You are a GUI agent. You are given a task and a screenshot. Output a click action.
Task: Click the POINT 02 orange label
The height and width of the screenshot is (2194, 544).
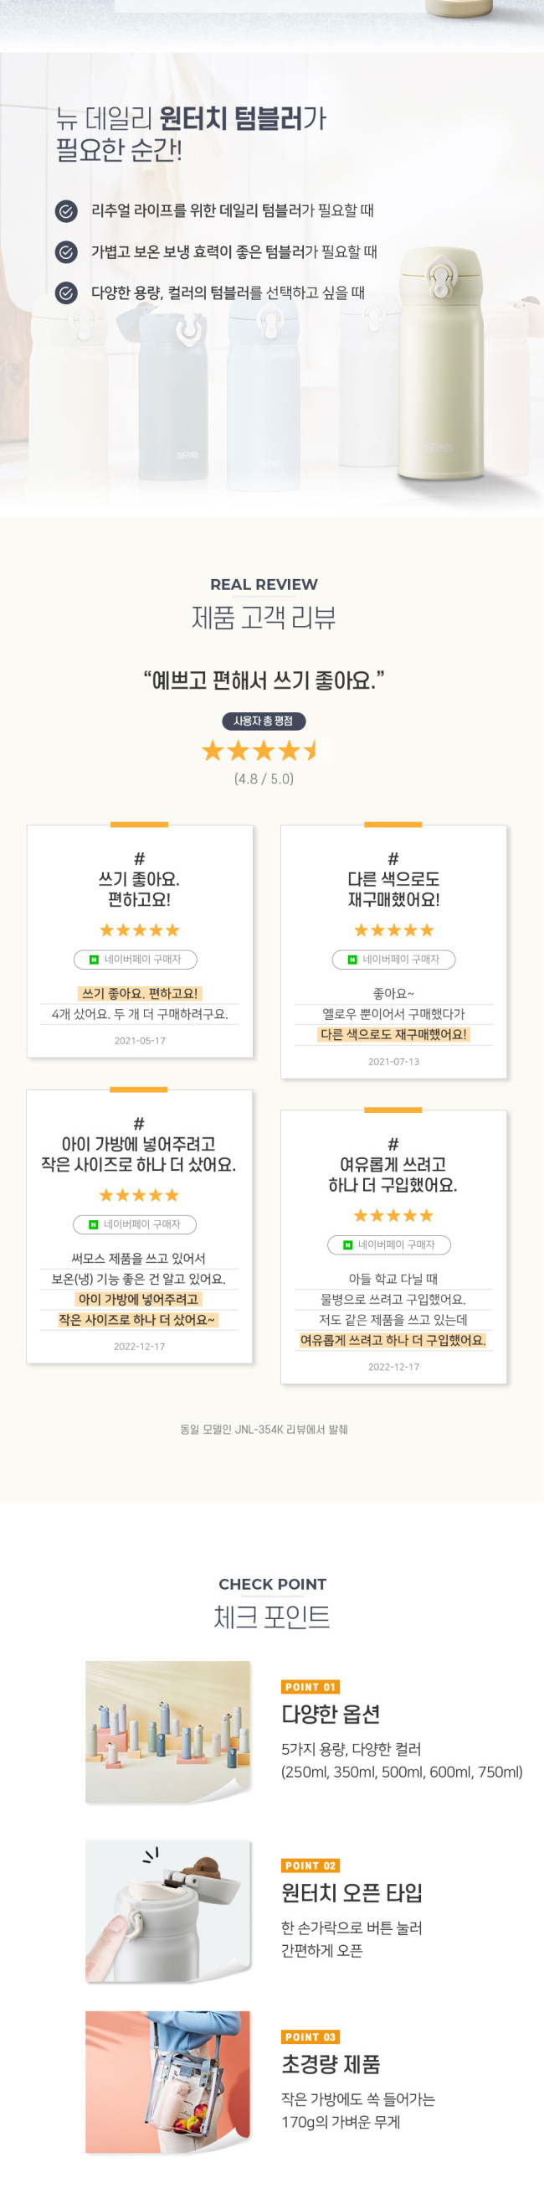coord(310,1865)
